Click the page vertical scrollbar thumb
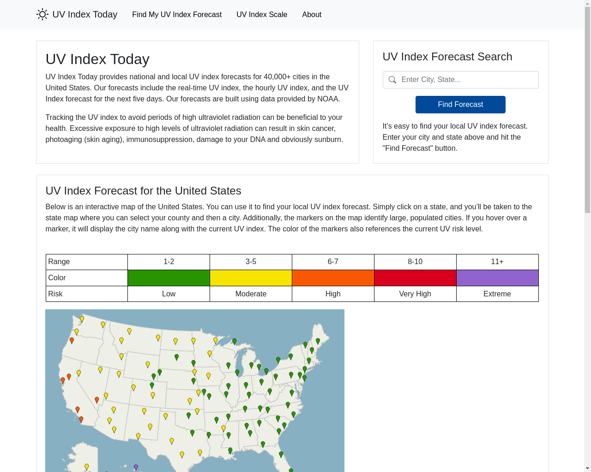591x472 pixels. [x=587, y=111]
